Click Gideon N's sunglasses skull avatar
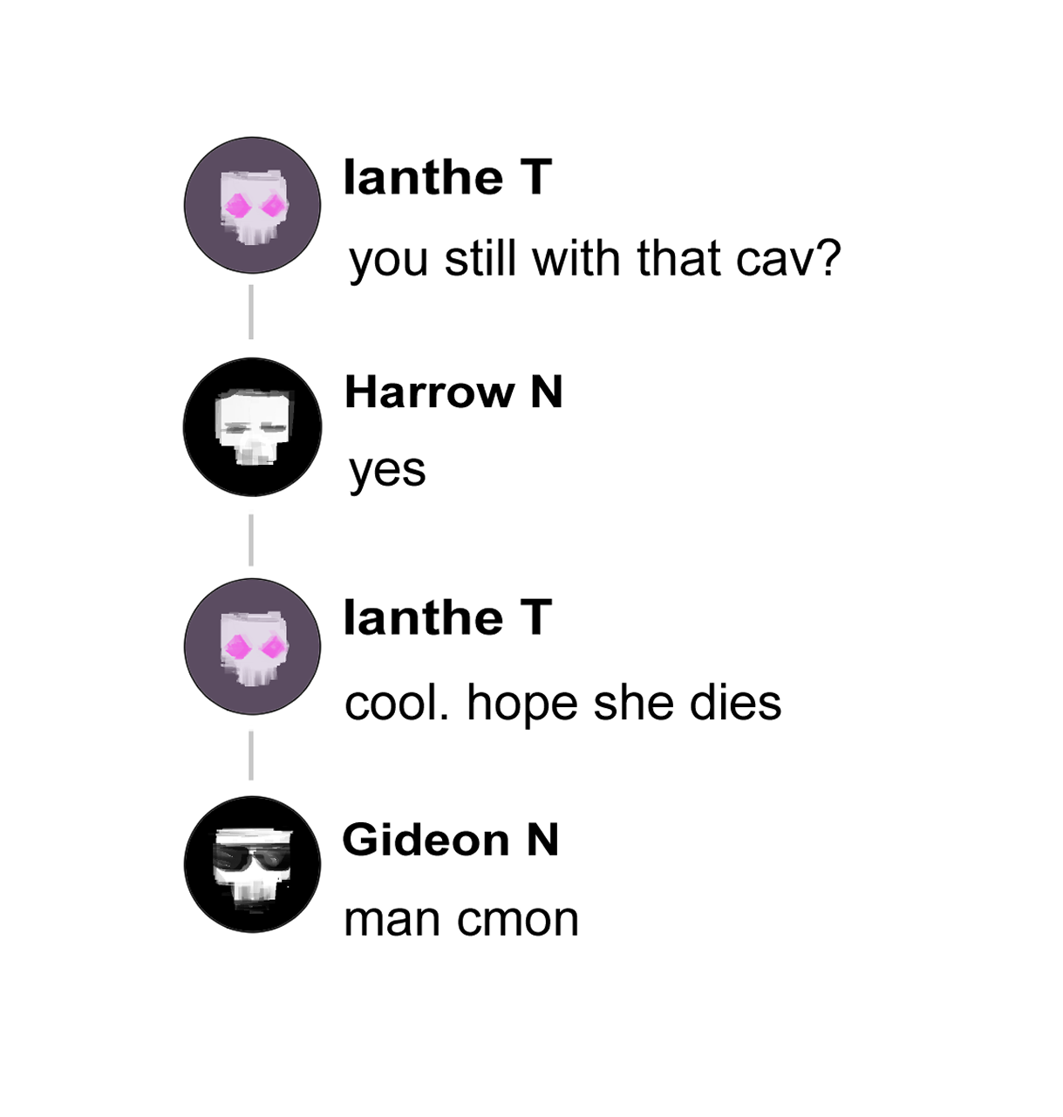 click(x=252, y=864)
